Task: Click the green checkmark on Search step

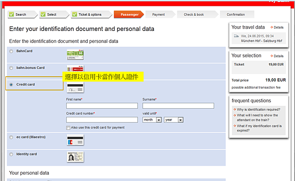Action: pyautogui.click(x=11, y=14)
